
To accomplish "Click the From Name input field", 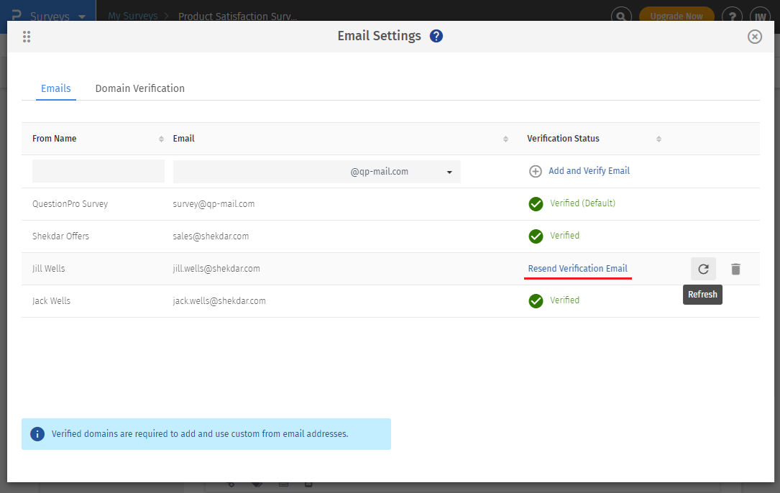I will coord(98,171).
